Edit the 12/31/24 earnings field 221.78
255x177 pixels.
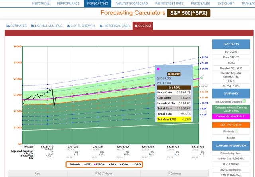(171, 149)
